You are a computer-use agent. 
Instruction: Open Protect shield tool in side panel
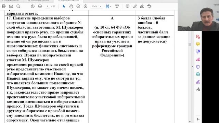tap(198, 67)
